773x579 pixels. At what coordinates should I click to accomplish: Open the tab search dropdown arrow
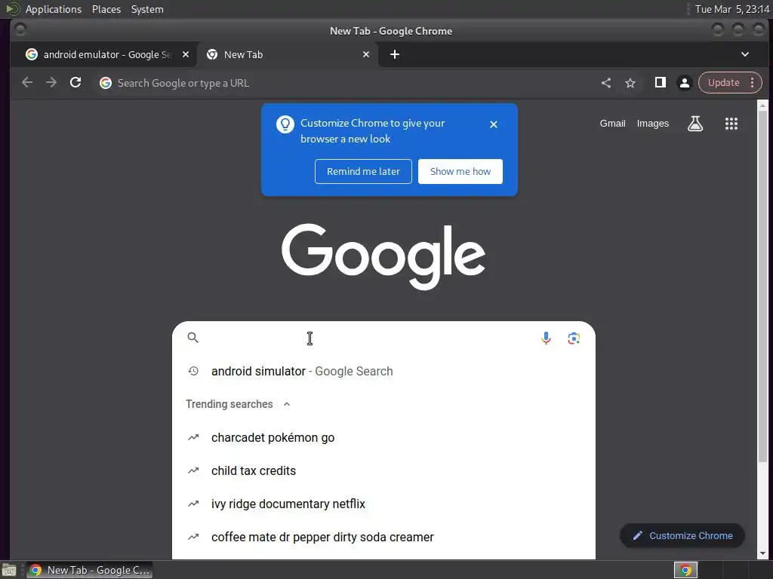click(745, 54)
